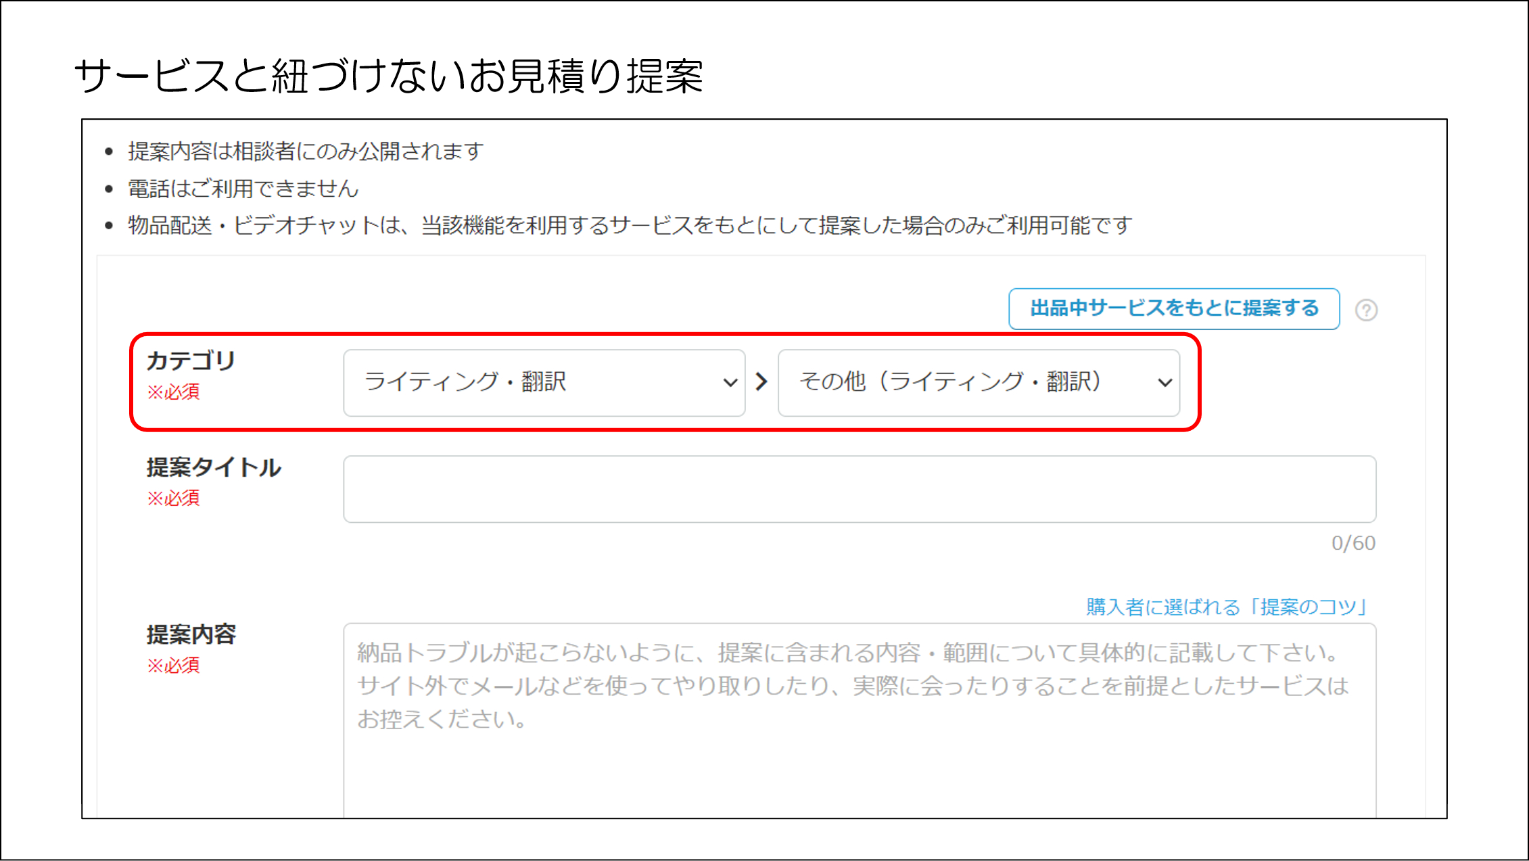Click the heading サービスと紐づけないお見積り提案
This screenshot has height=861, width=1529.
[x=390, y=73]
